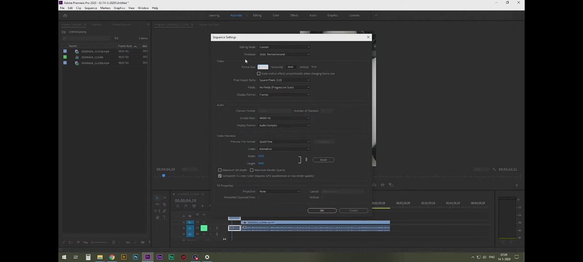Image resolution: width=583 pixels, height=262 pixels.
Task: Open the File menu
Action: tap(62, 8)
